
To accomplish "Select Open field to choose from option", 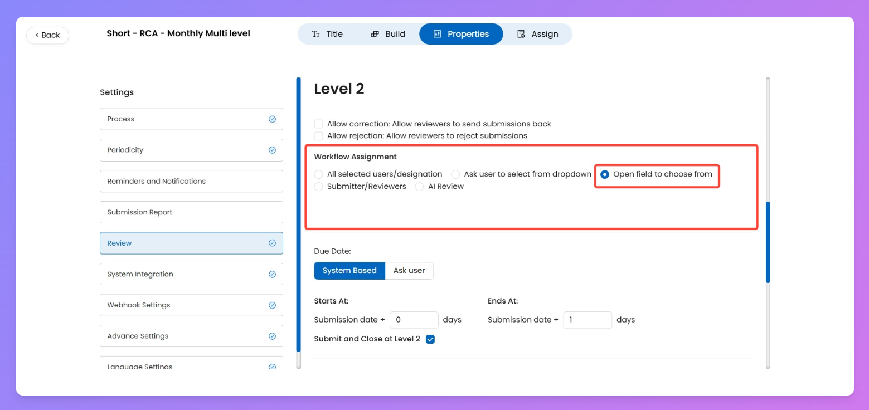I will [x=605, y=174].
